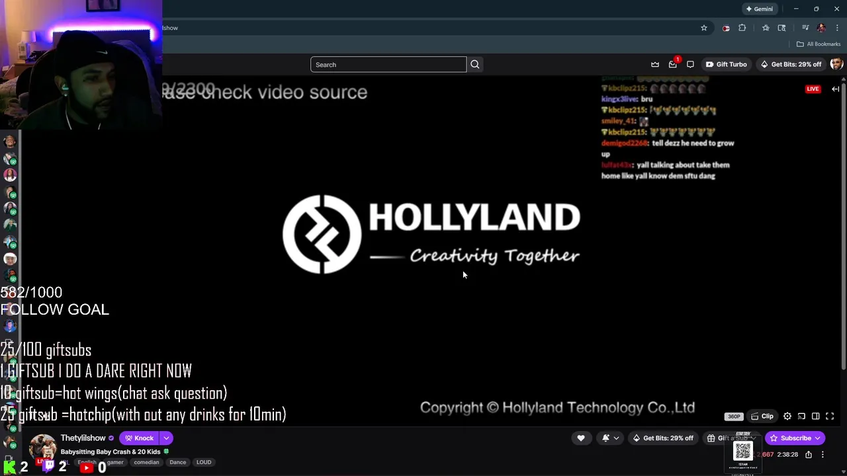Bookmark this page with the star icon
This screenshot has height=476, width=847.
[704, 28]
